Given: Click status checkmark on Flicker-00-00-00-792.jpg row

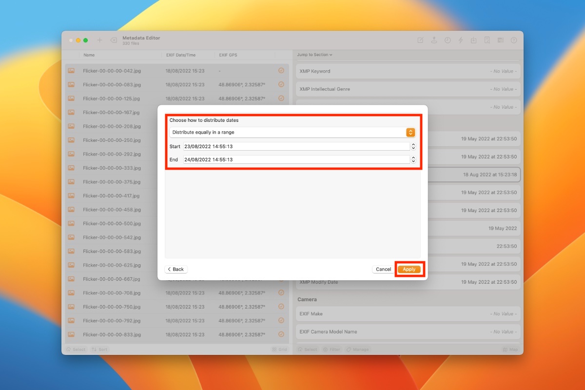Looking at the screenshot, I should click(281, 320).
